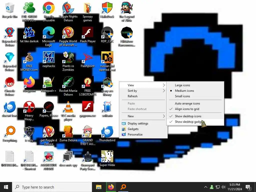Toggle Show desktop icons

tap(195, 116)
